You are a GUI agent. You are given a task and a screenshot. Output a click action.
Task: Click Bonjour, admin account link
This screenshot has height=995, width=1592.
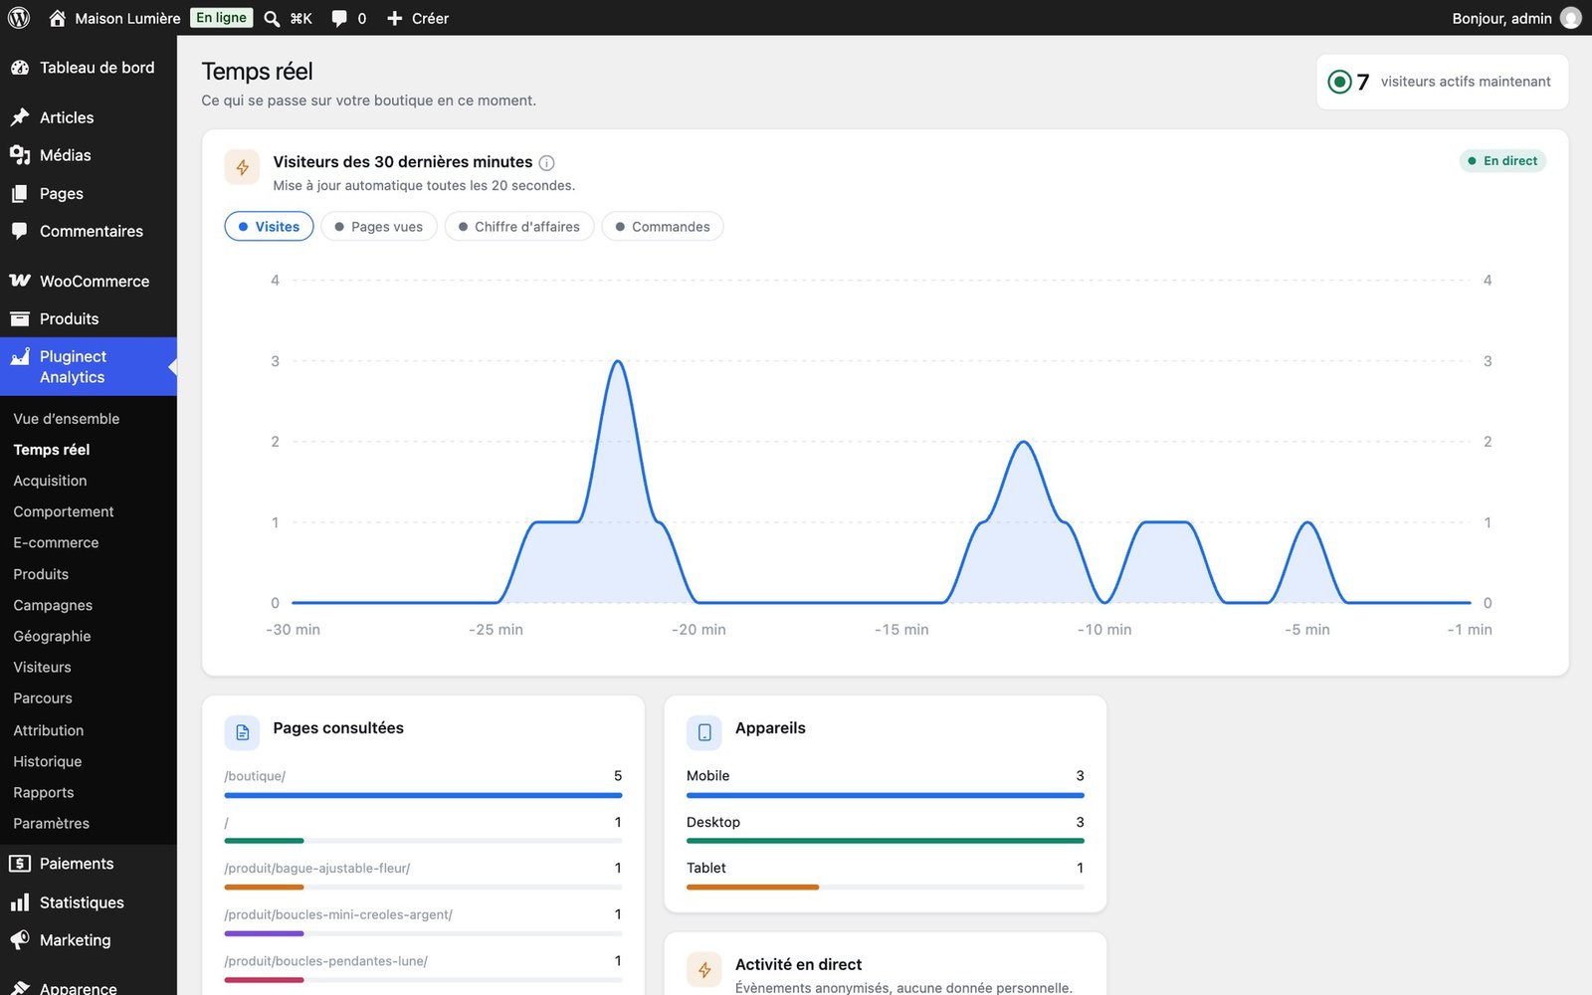click(1501, 18)
